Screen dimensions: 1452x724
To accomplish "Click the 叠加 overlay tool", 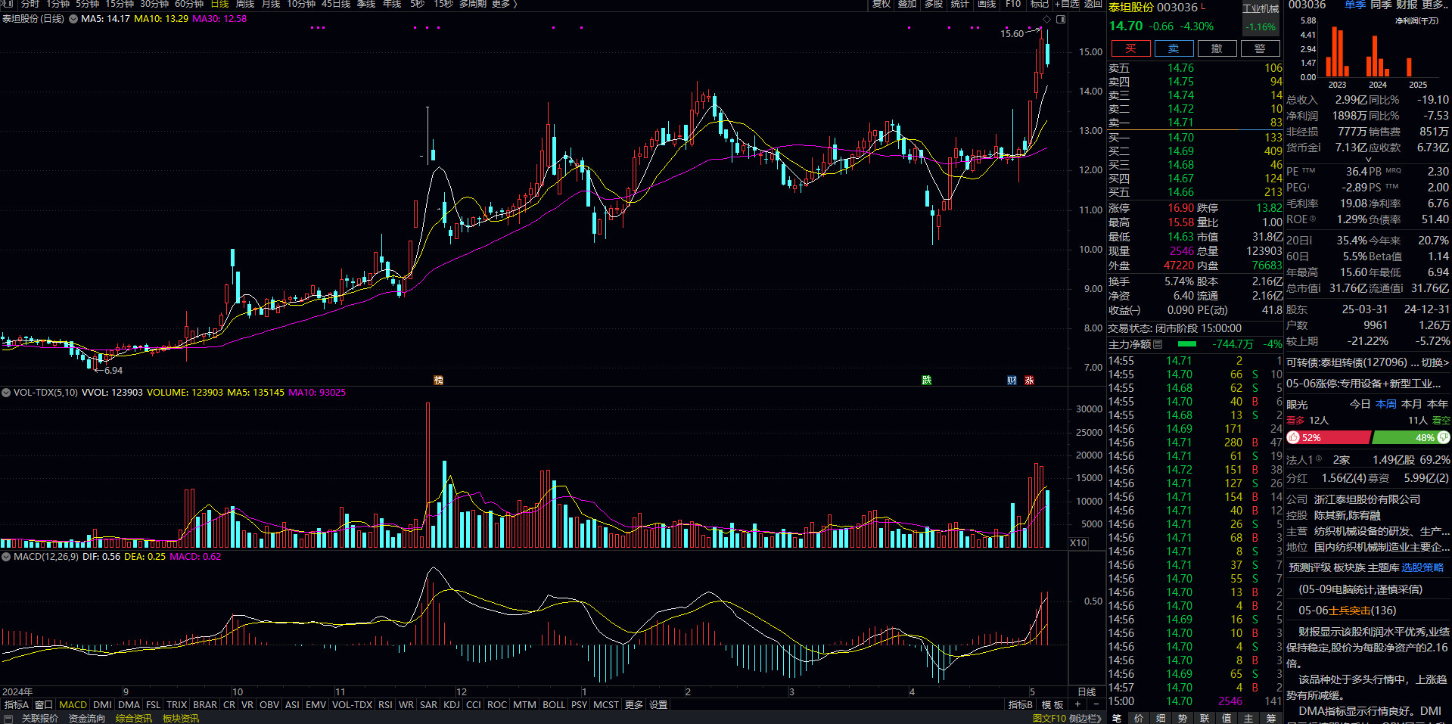I will pos(907,4).
